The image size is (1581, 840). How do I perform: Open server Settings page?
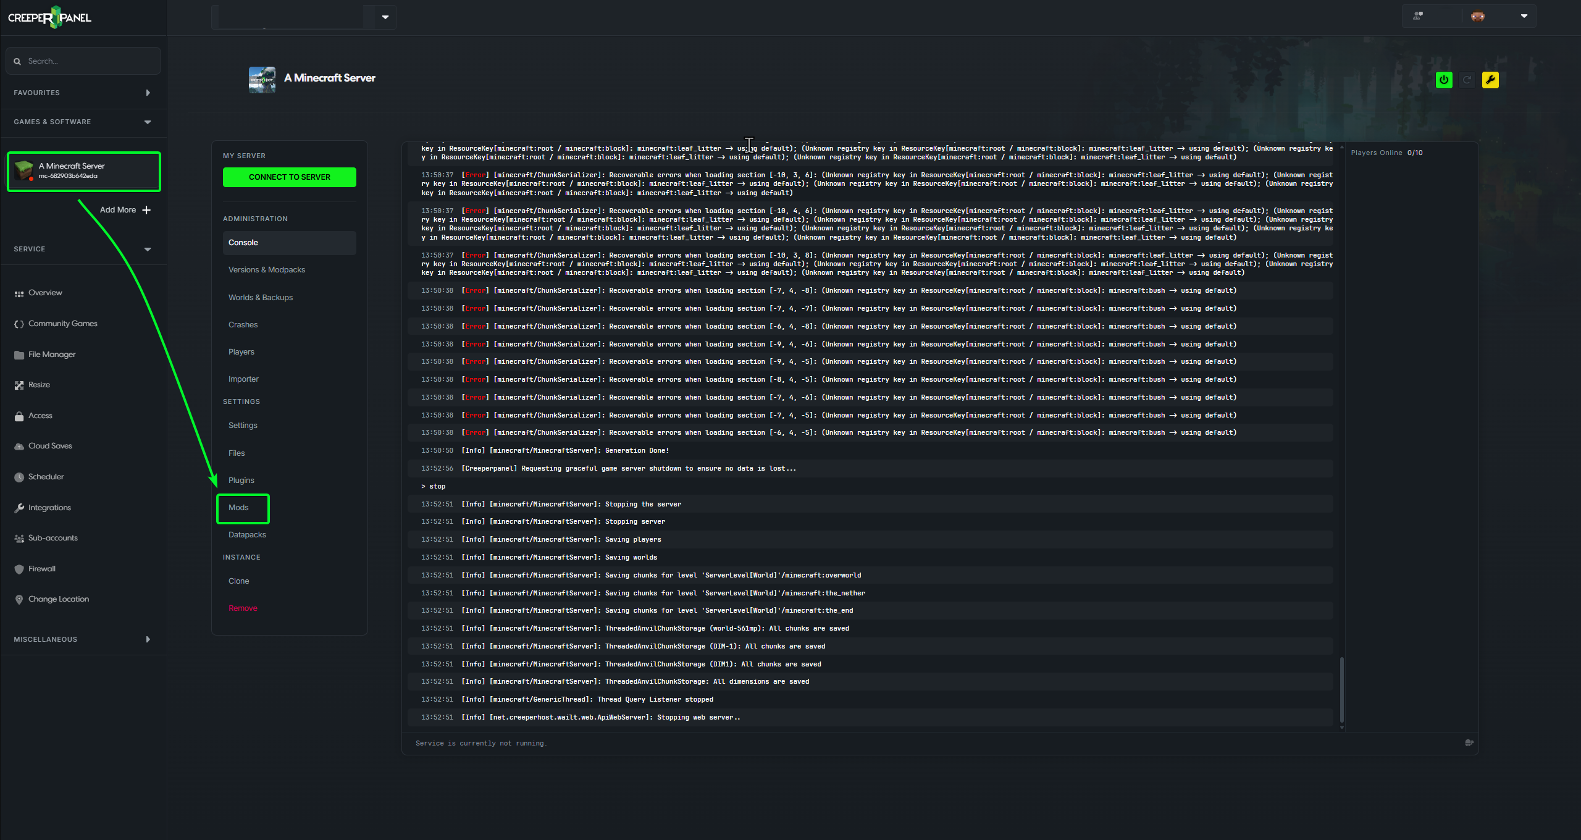[x=243, y=426]
